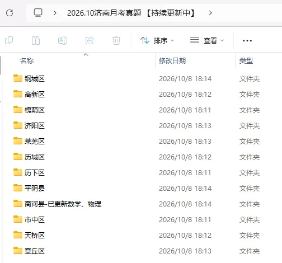Screen dimensions: 282x263
Task: Select the 天桥区 folder icon
Action: click(18, 235)
